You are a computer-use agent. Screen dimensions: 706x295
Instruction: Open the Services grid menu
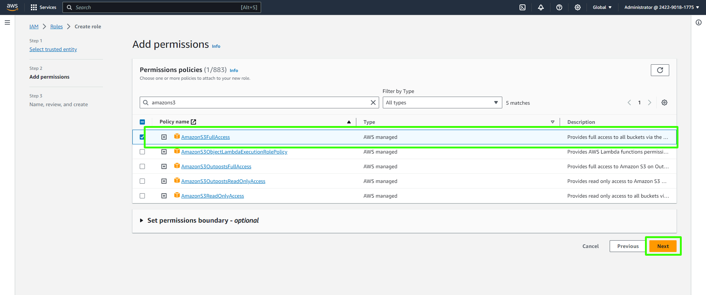coord(43,7)
